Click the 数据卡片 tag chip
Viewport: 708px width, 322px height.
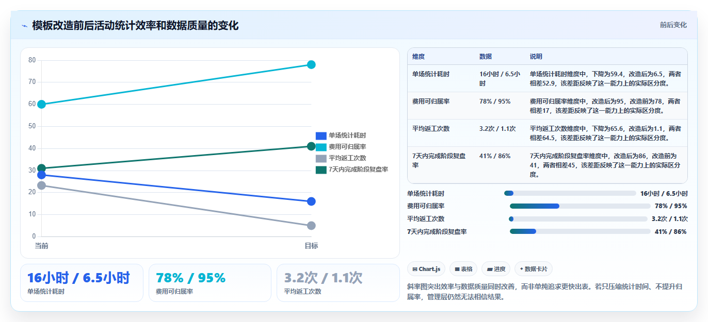pos(534,269)
